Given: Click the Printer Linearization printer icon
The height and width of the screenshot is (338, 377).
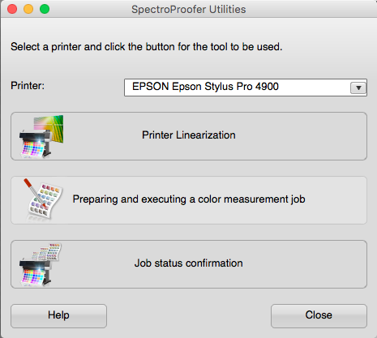Looking at the screenshot, I should click(41, 136).
